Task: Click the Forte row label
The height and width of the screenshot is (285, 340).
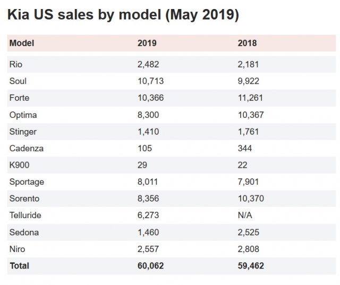Action: click(x=19, y=98)
